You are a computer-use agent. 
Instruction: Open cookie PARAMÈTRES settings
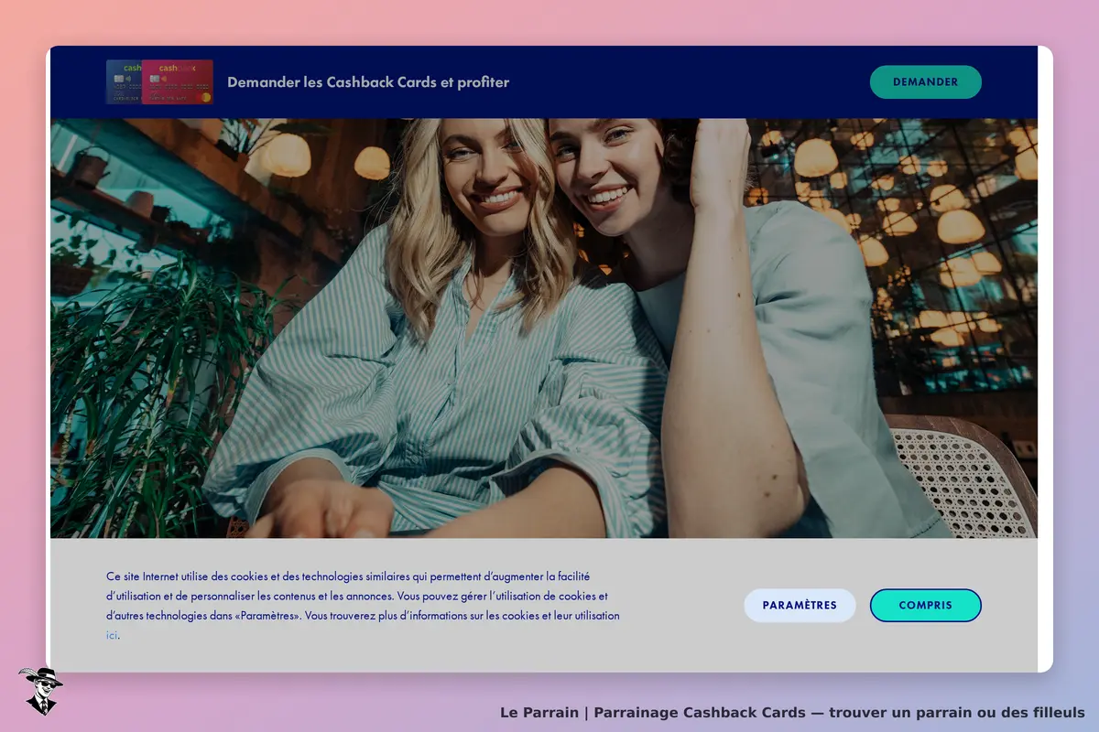point(800,606)
